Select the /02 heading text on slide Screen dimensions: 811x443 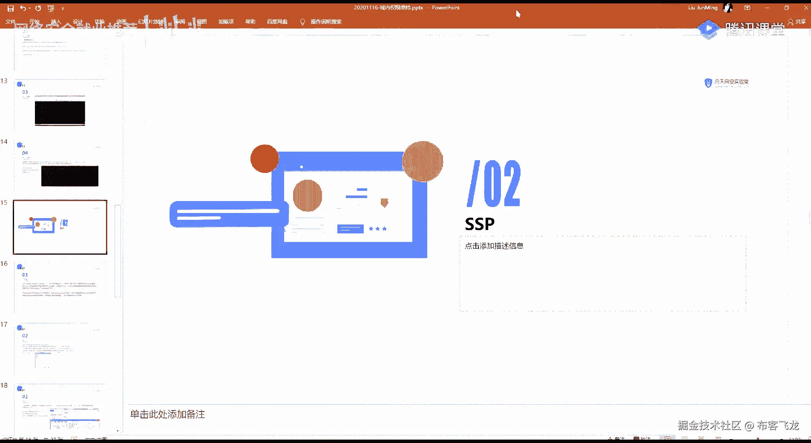494,184
